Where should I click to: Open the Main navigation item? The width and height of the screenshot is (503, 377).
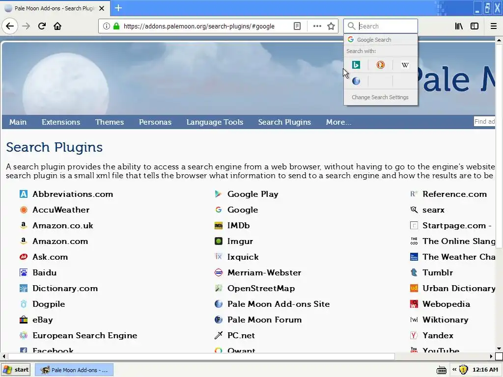point(18,122)
